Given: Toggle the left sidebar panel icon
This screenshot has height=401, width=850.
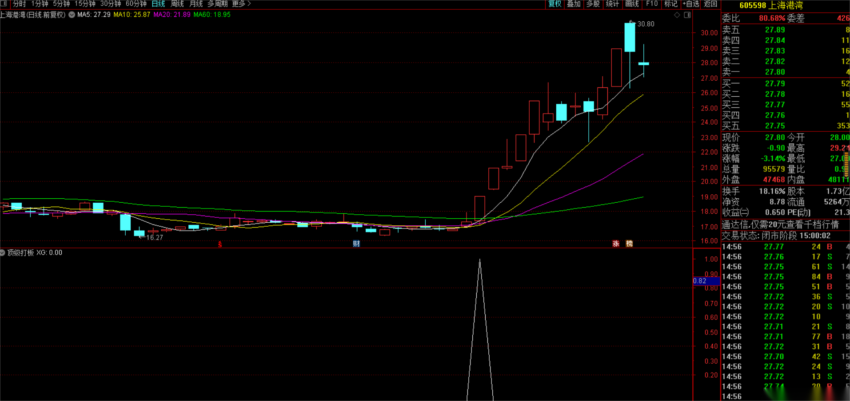Looking at the screenshot, I should [x=4, y=4].
